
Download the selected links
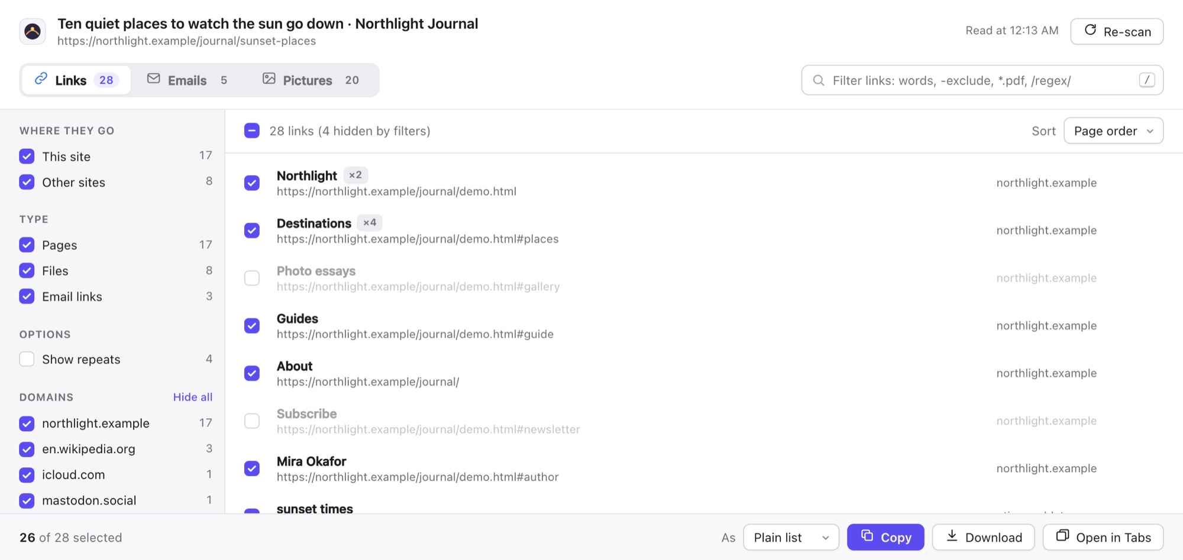point(984,537)
